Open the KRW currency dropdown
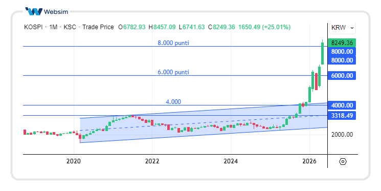This screenshot has width=381, height=191. 342,28
